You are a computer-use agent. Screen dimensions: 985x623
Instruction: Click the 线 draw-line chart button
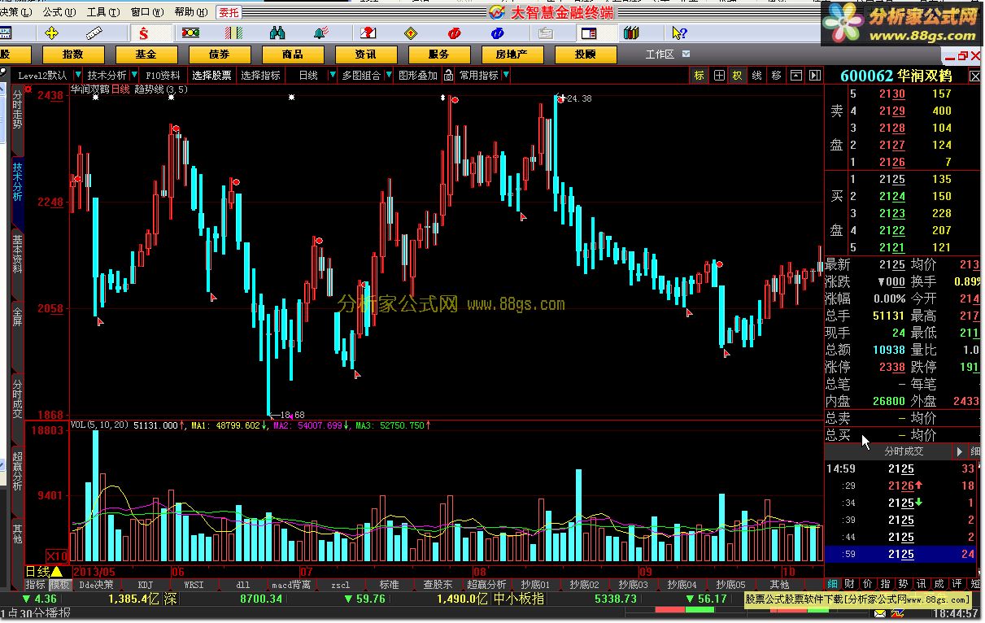[x=757, y=75]
